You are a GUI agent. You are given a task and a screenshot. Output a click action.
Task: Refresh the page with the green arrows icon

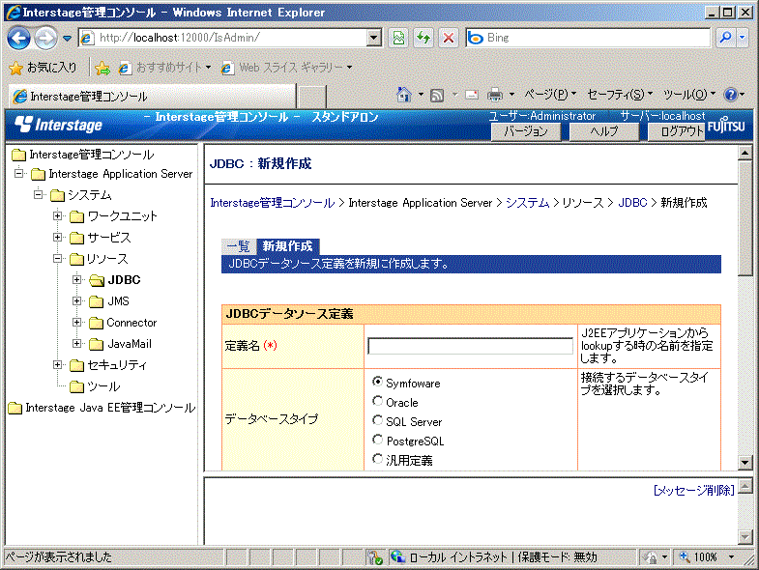tap(423, 38)
